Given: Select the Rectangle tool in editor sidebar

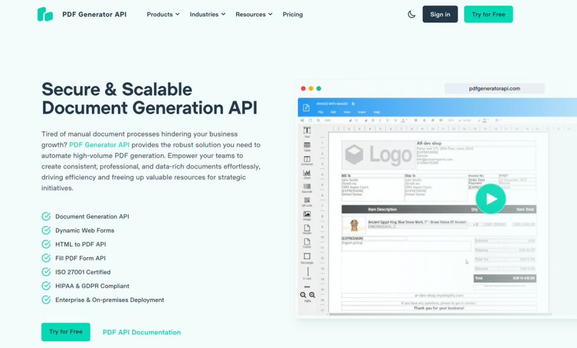Looking at the screenshot, I should [307, 257].
